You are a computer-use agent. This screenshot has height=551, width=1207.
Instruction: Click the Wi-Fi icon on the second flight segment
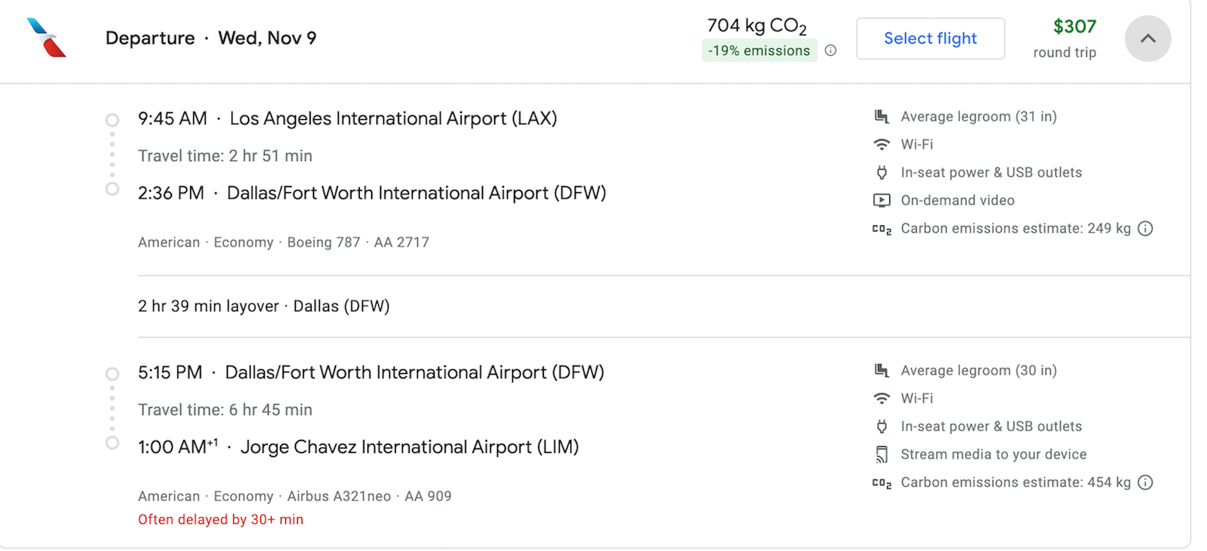pos(881,398)
